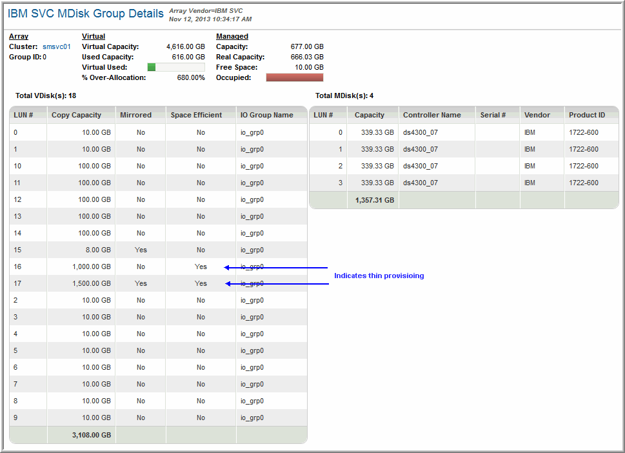Click the Product ID column header
This screenshot has height=453, width=625.
pos(586,115)
